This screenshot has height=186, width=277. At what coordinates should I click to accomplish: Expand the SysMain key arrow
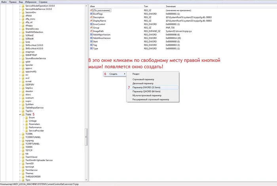pyautogui.click(x=20, y=104)
